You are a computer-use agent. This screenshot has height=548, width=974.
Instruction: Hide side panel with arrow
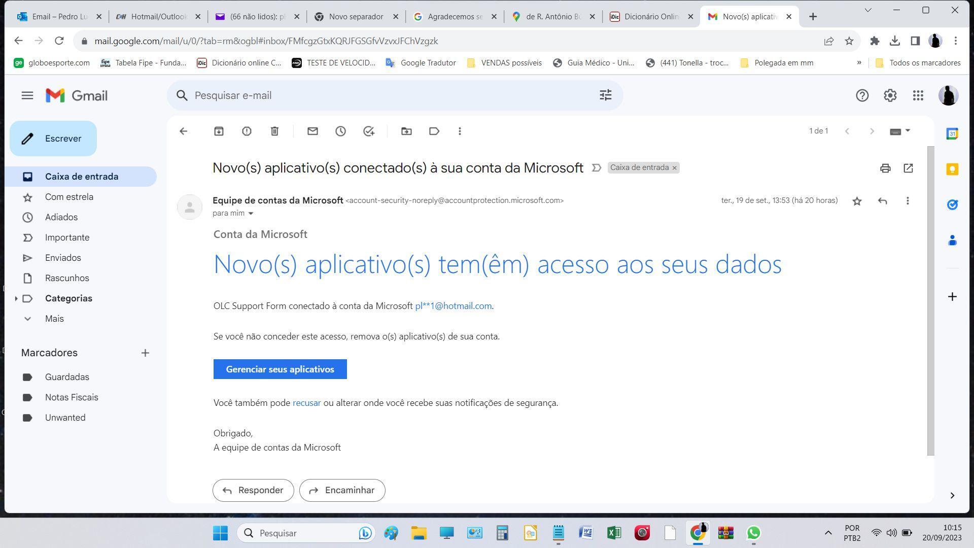coord(952,496)
